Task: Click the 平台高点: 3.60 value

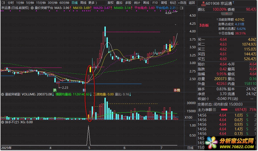Action: pos(145,8)
